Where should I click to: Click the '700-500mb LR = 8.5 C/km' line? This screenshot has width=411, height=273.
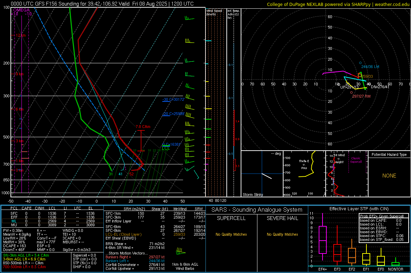point(24,267)
